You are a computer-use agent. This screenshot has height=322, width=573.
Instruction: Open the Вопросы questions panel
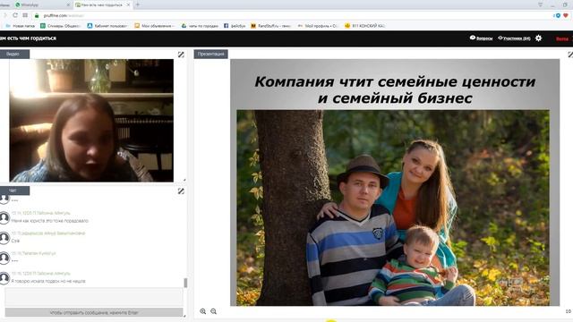[481, 38]
